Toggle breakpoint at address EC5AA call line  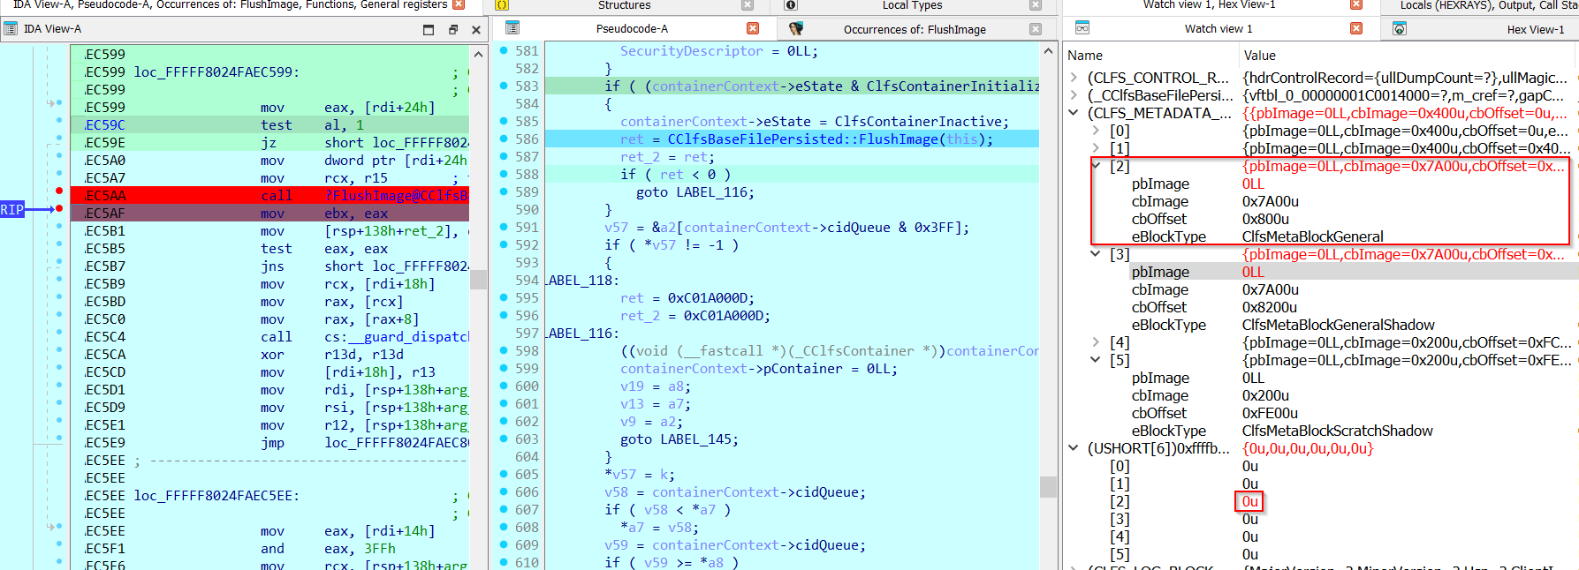(59, 191)
